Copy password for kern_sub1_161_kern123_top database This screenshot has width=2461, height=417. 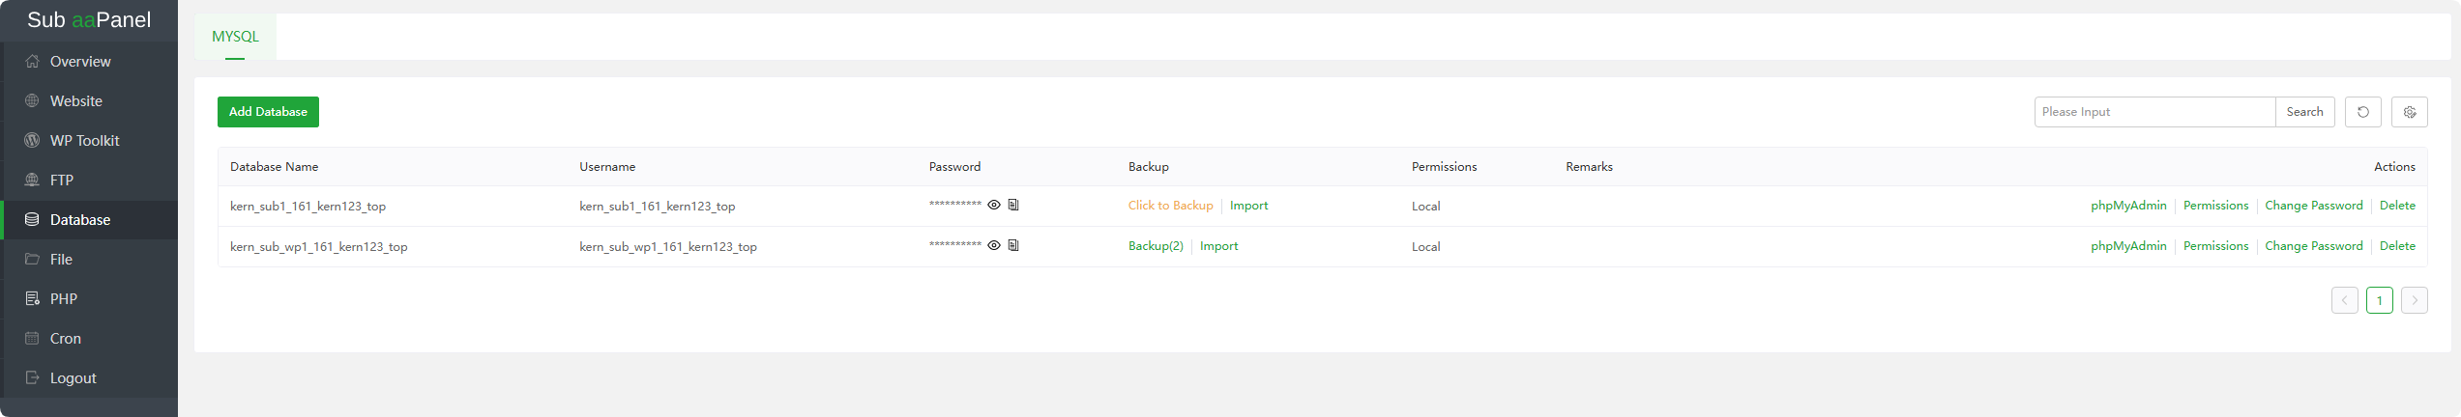pyautogui.click(x=1013, y=205)
